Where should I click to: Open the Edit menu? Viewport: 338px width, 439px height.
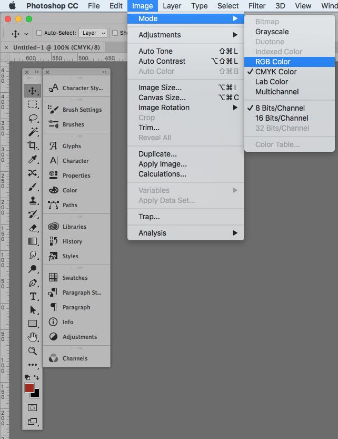(x=116, y=6)
